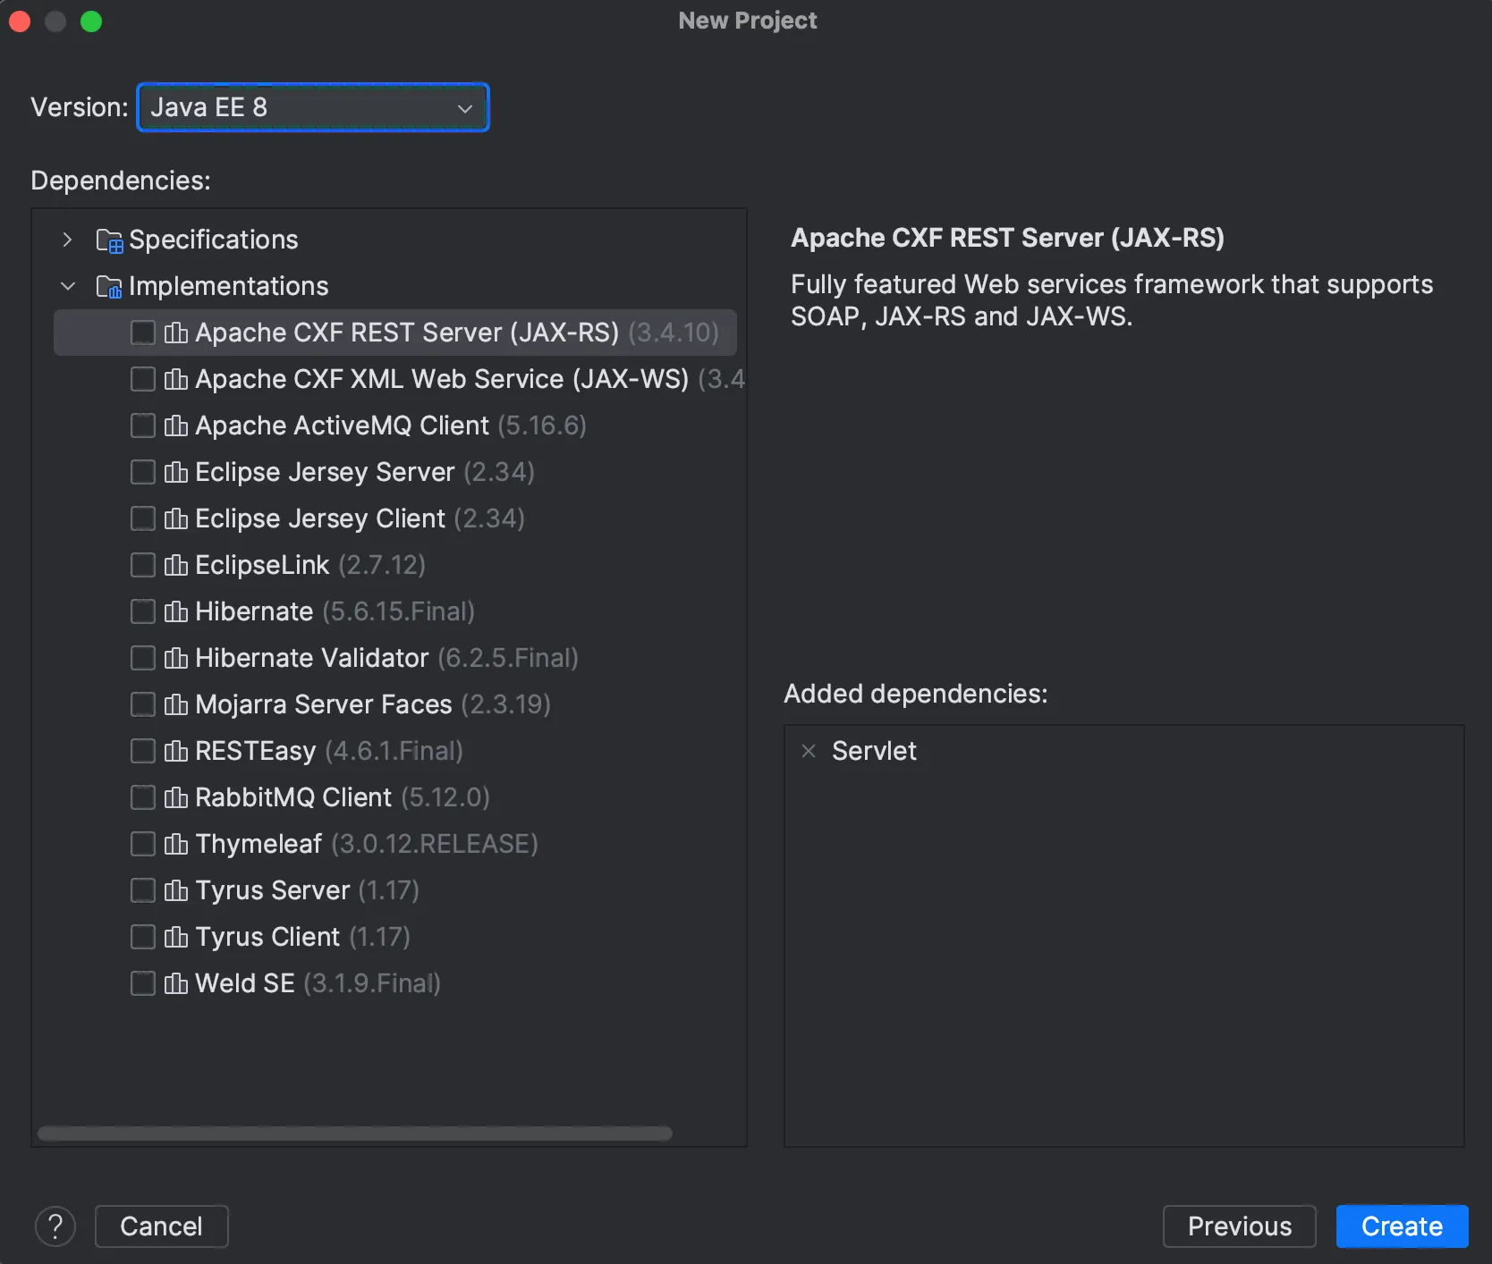
Task: Click the library icon beside Apache CXF XML Web Service
Action: (x=176, y=379)
